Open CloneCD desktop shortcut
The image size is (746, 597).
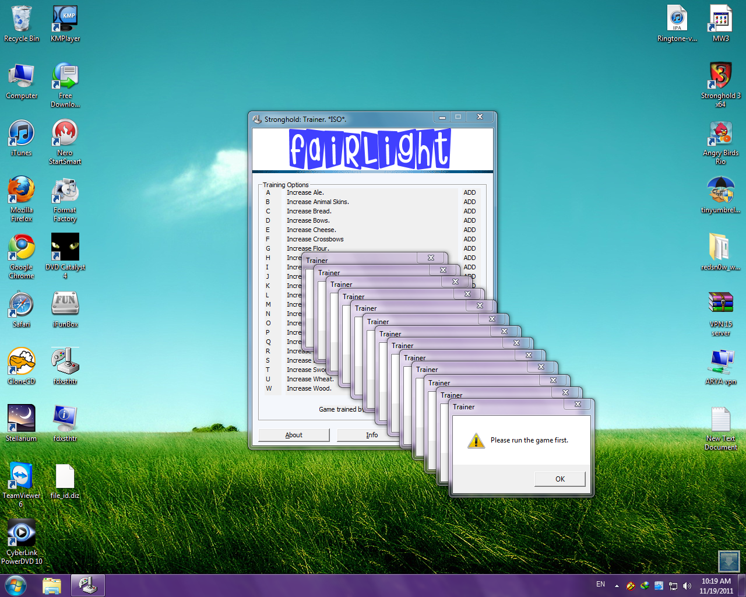pos(22,367)
